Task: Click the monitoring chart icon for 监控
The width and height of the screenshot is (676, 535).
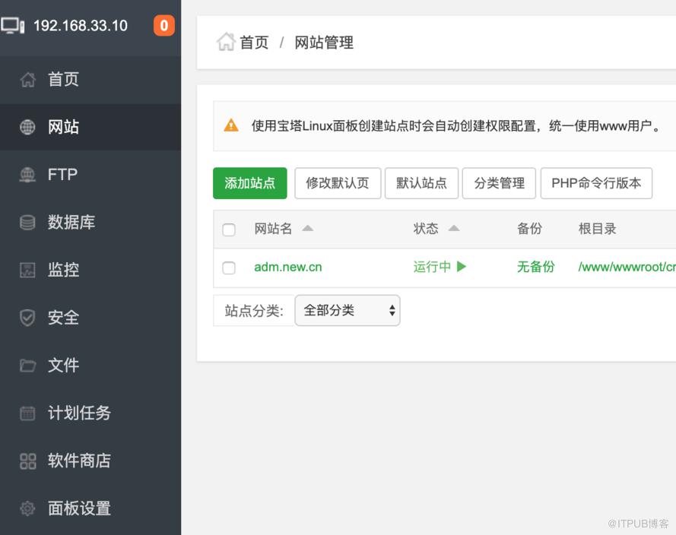Action: click(x=27, y=270)
